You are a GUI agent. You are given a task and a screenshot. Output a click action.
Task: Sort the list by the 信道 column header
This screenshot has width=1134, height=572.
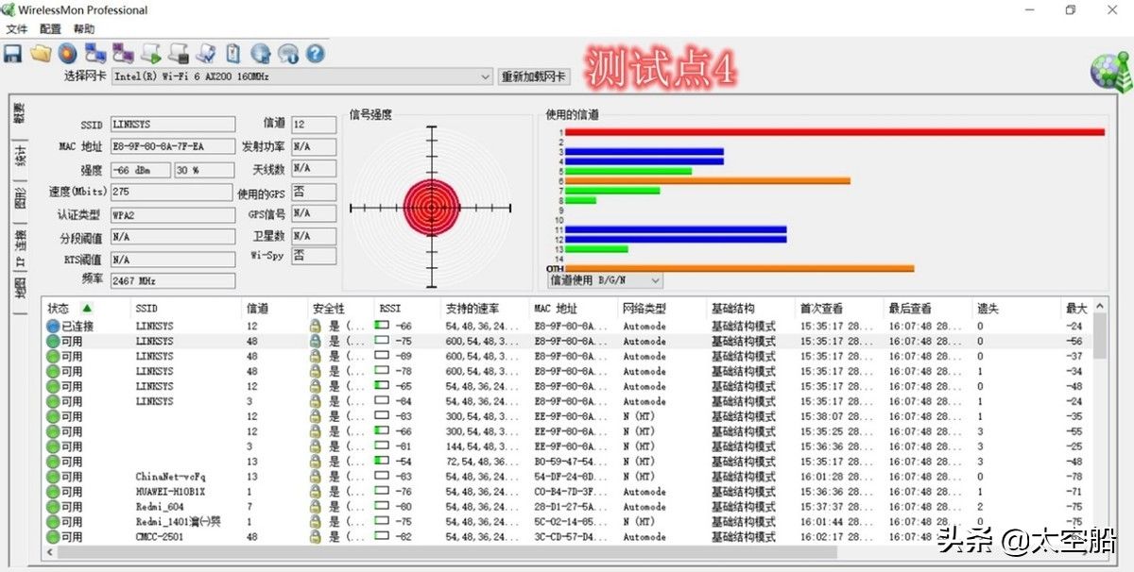pyautogui.click(x=257, y=308)
